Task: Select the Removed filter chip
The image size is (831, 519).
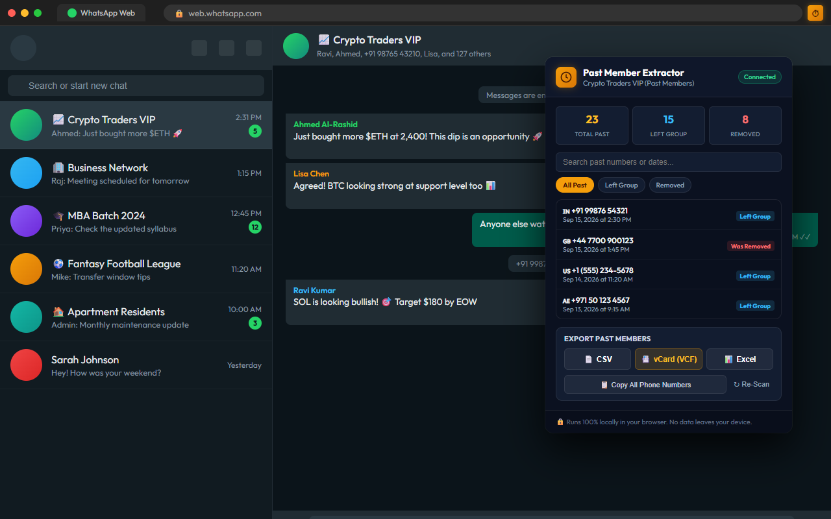Action: (x=670, y=185)
